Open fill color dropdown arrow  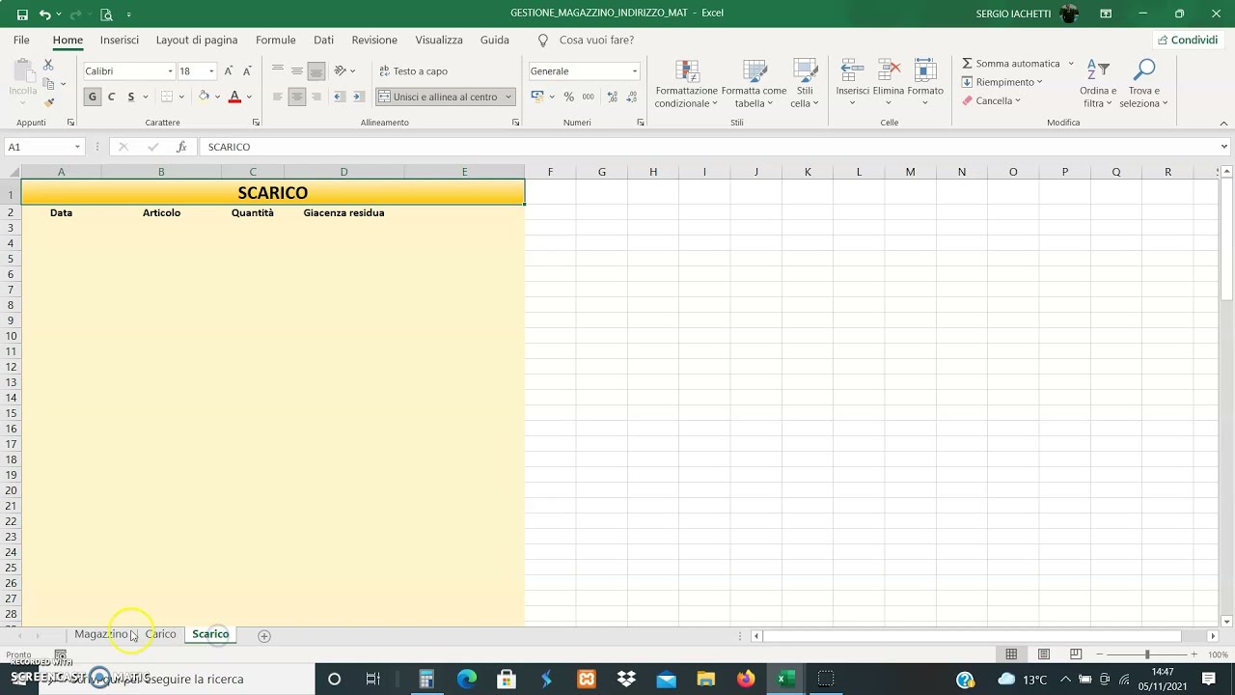[217, 97]
